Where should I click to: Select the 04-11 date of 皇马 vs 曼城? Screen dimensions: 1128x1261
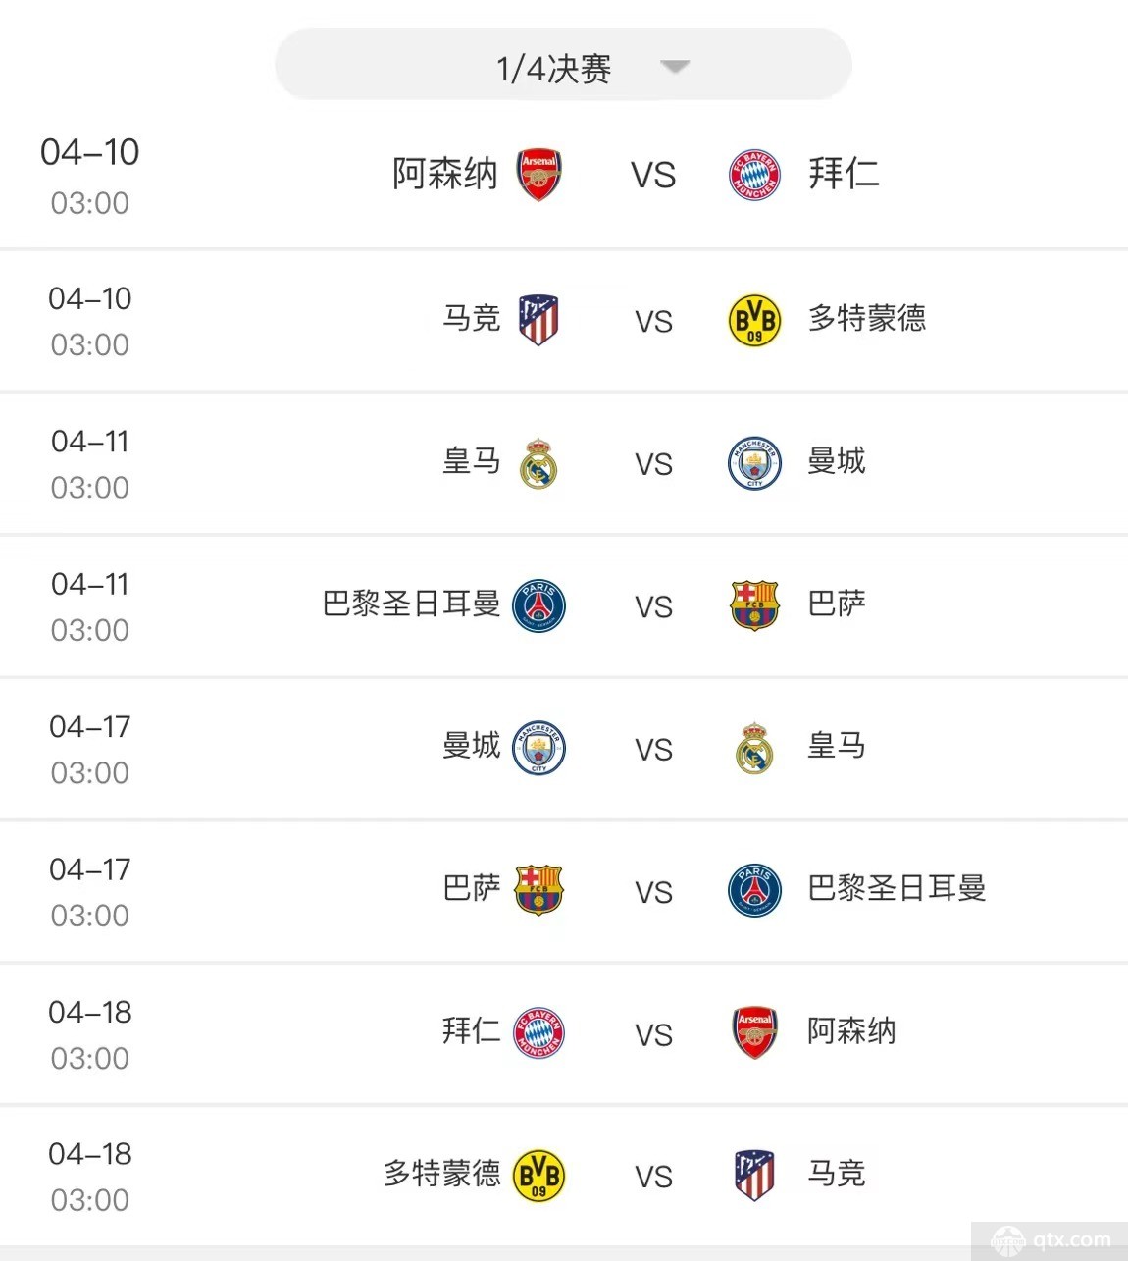pos(90,442)
